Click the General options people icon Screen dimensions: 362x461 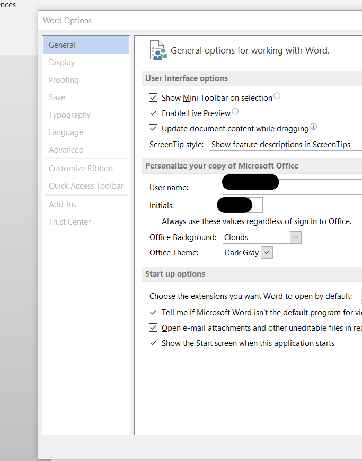pyautogui.click(x=158, y=50)
